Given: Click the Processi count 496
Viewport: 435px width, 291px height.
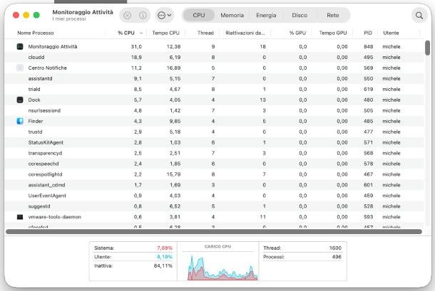Looking at the screenshot, I should coord(337,257).
